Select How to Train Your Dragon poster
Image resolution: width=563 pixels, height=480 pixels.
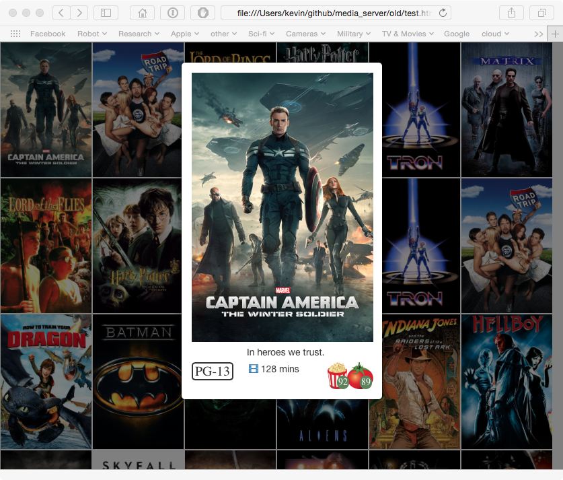point(46,382)
